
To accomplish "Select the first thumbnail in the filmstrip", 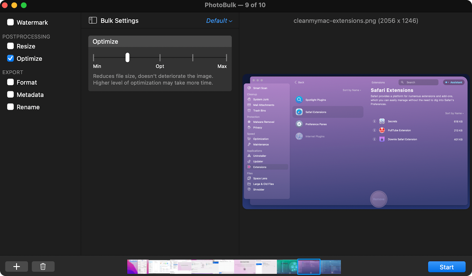I will pyautogui.click(x=137, y=267).
